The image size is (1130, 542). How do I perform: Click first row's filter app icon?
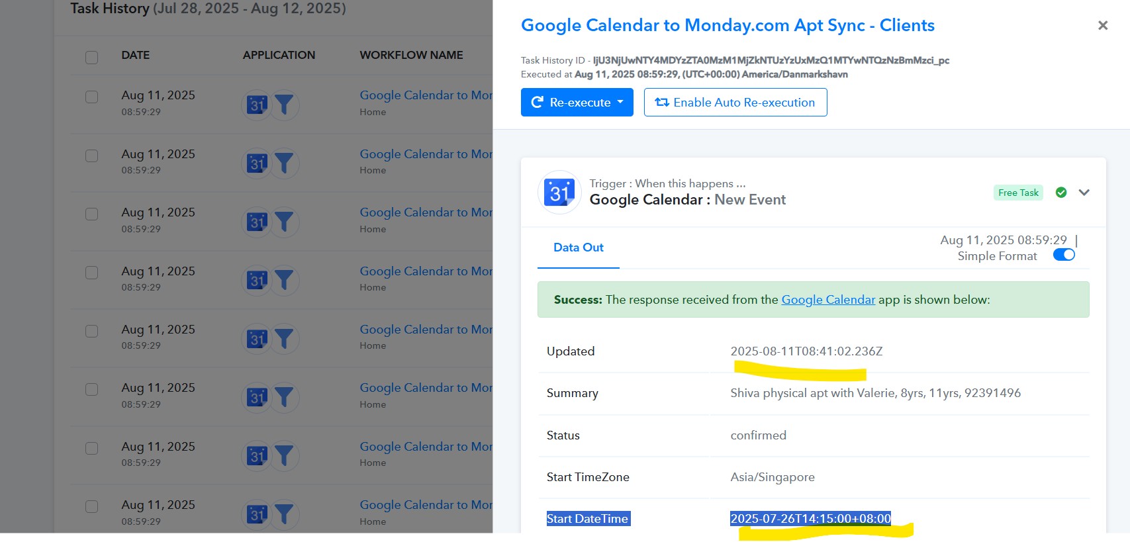284,105
